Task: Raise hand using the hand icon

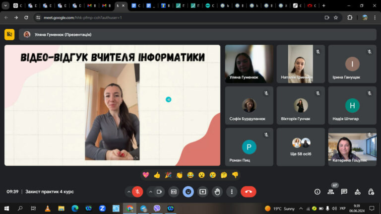Action: pos(217,192)
